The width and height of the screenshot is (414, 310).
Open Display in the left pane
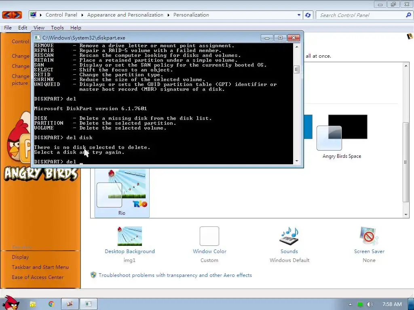[20, 257]
